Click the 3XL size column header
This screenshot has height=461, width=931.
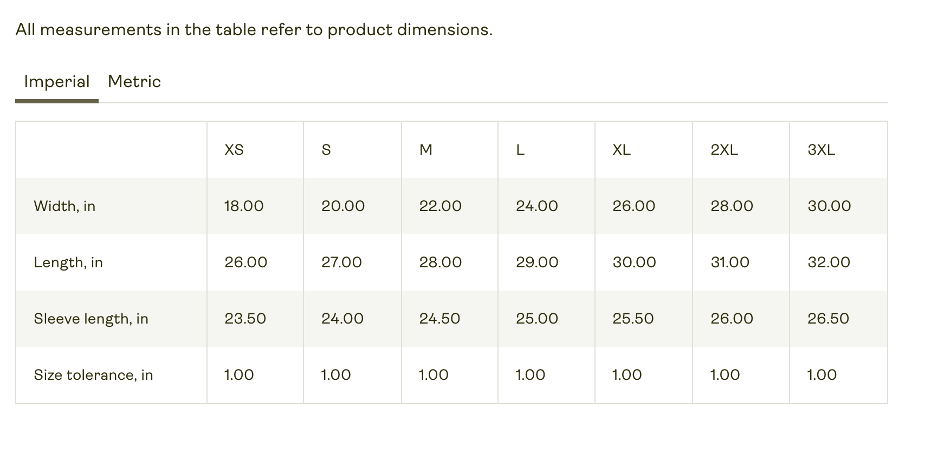(x=821, y=150)
